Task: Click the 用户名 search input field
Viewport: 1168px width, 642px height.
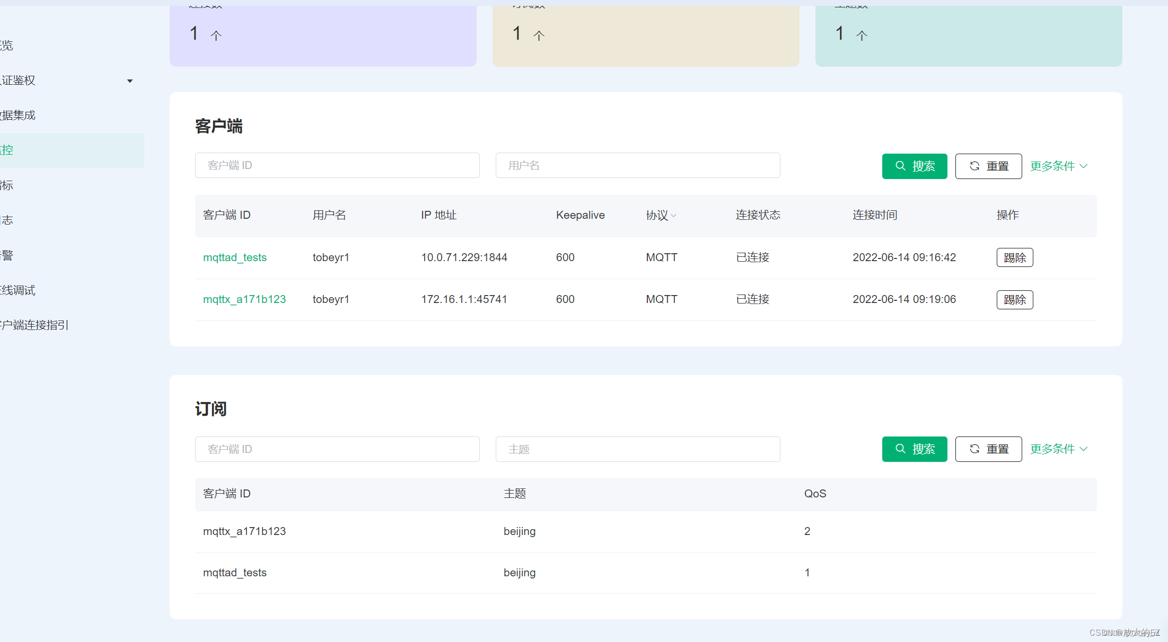Action: click(x=637, y=165)
